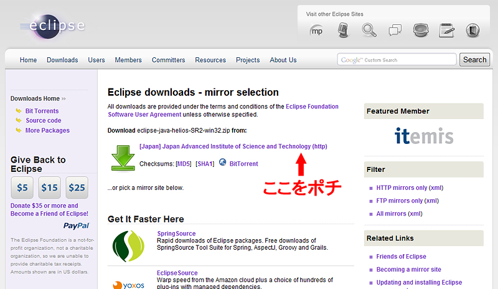
Task: Click the microphone Eclipse Live icon
Action: tap(343, 30)
